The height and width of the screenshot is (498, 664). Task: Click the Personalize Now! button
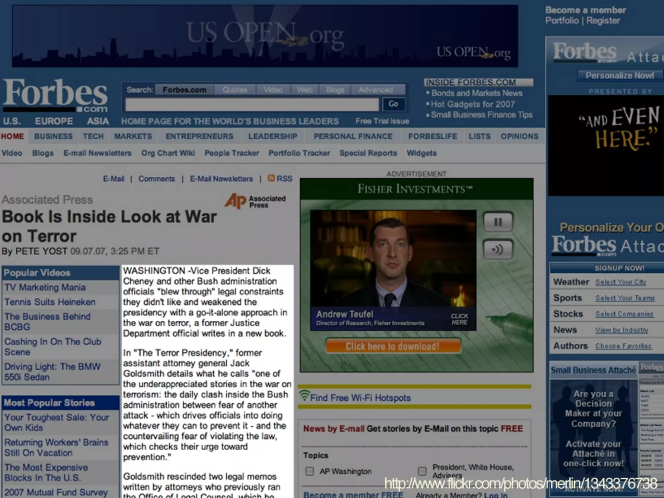tap(620, 76)
